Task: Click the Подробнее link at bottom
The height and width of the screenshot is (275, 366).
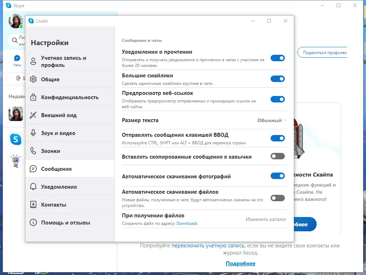Action: (241, 263)
